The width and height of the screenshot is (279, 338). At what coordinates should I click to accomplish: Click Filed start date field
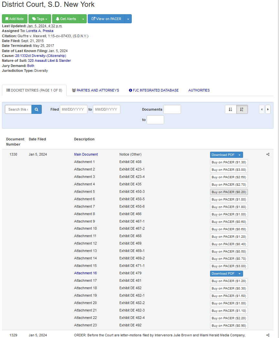pos(73,109)
